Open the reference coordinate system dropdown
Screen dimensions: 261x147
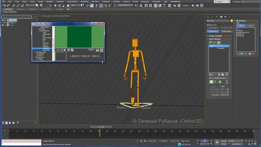[75, 5]
